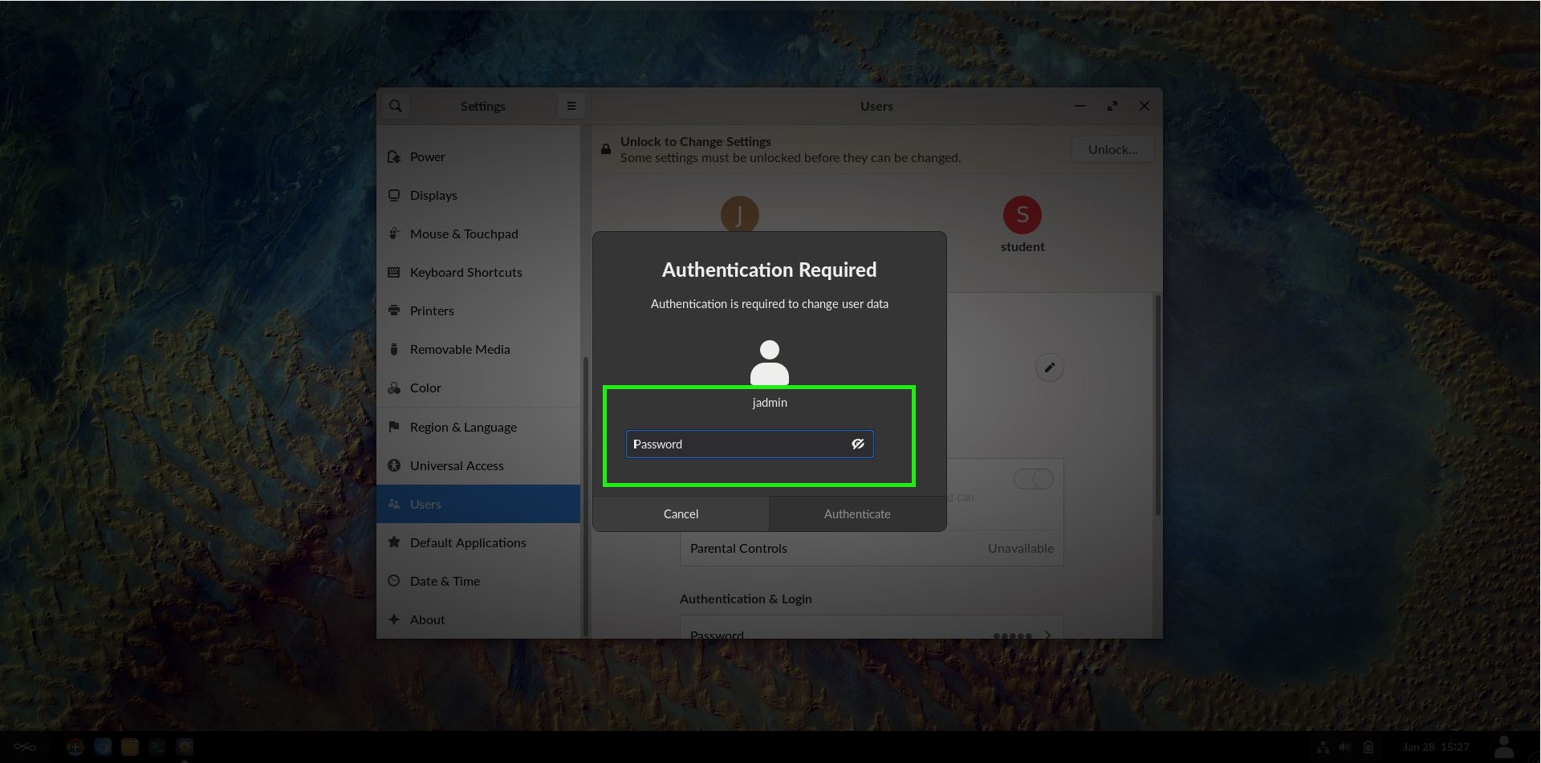Viewport: 1541px width, 763px height.
Task: Launch the App Center icon on taskbar
Action: tap(75, 747)
